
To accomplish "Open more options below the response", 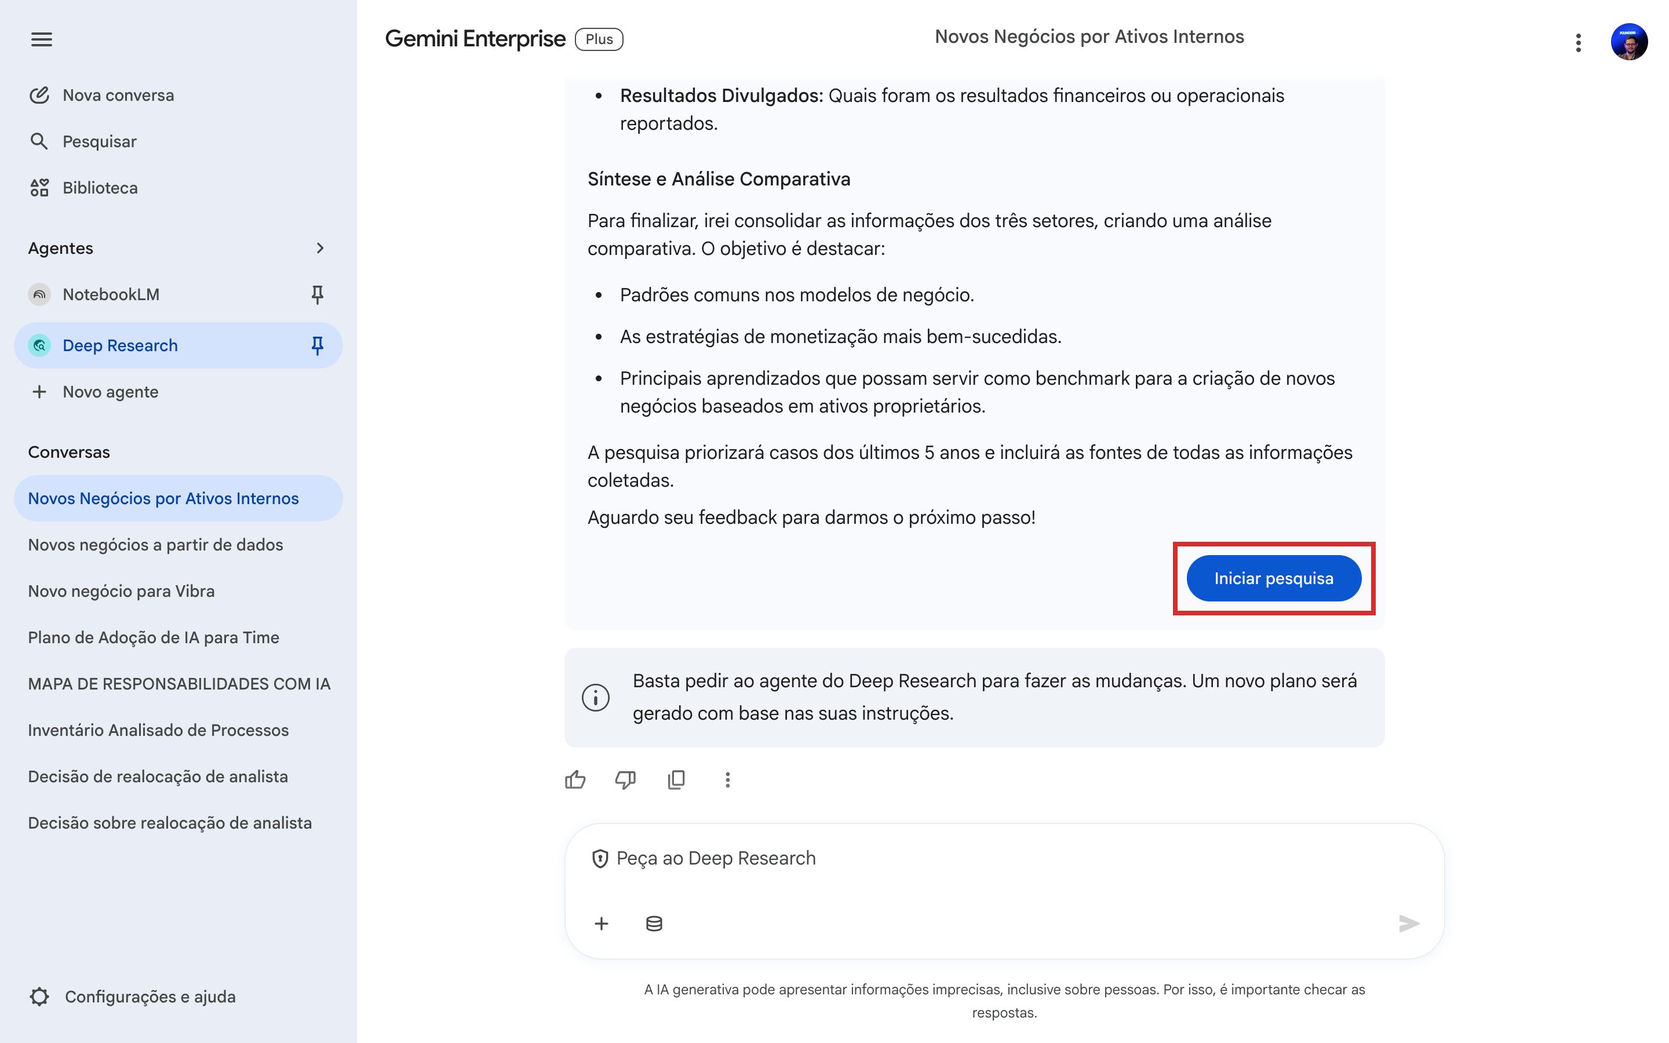I will [727, 779].
